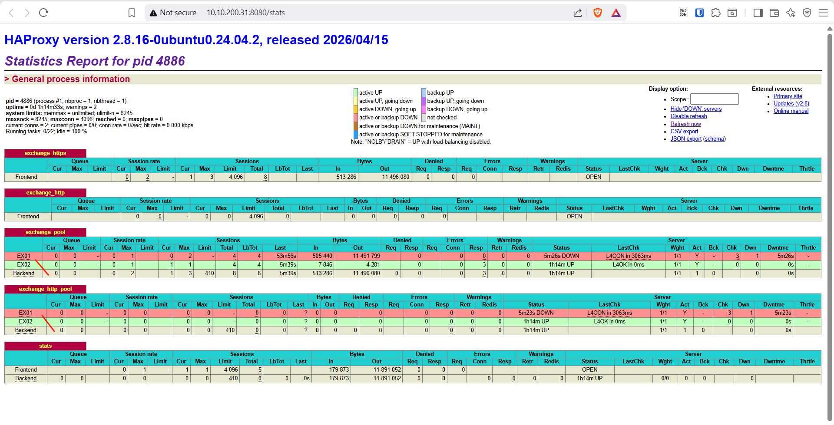Open the Brave VPN shield icon
The image size is (834, 425).
pos(807,13)
